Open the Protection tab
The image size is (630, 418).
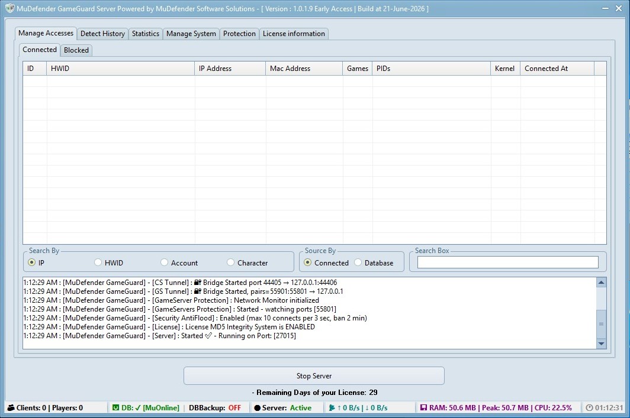click(x=239, y=34)
